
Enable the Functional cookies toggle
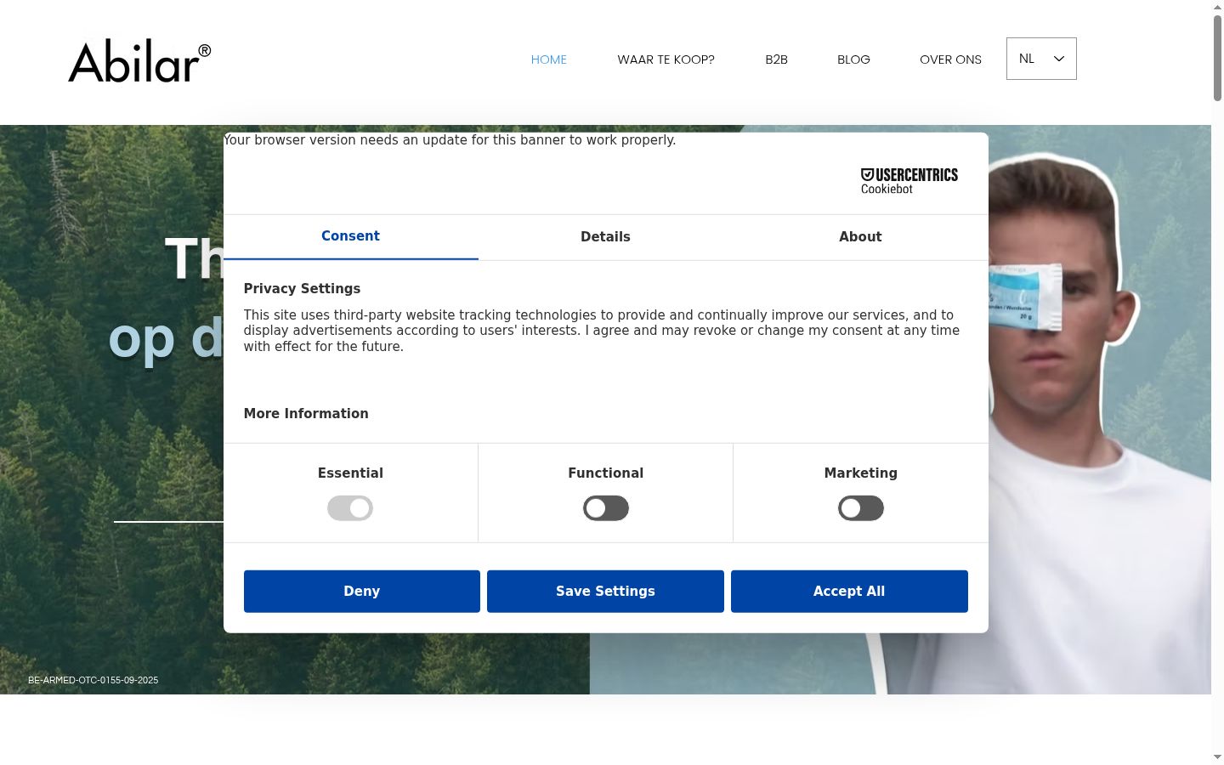tap(606, 508)
